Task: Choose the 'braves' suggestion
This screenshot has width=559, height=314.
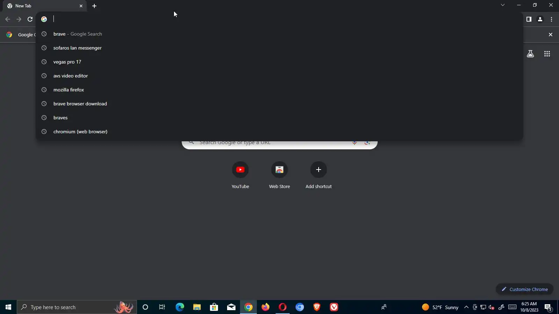Action: (x=279, y=118)
